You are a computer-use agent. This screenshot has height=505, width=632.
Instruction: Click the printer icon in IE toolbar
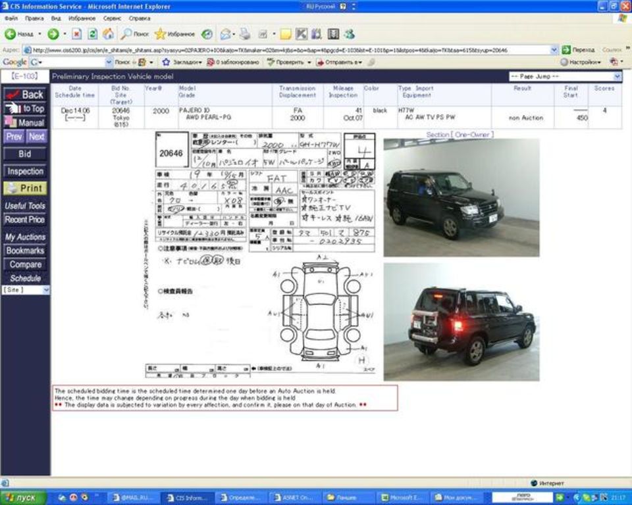coord(245,34)
